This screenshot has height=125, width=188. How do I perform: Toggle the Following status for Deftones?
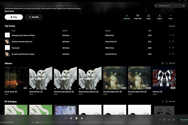click(127, 17)
